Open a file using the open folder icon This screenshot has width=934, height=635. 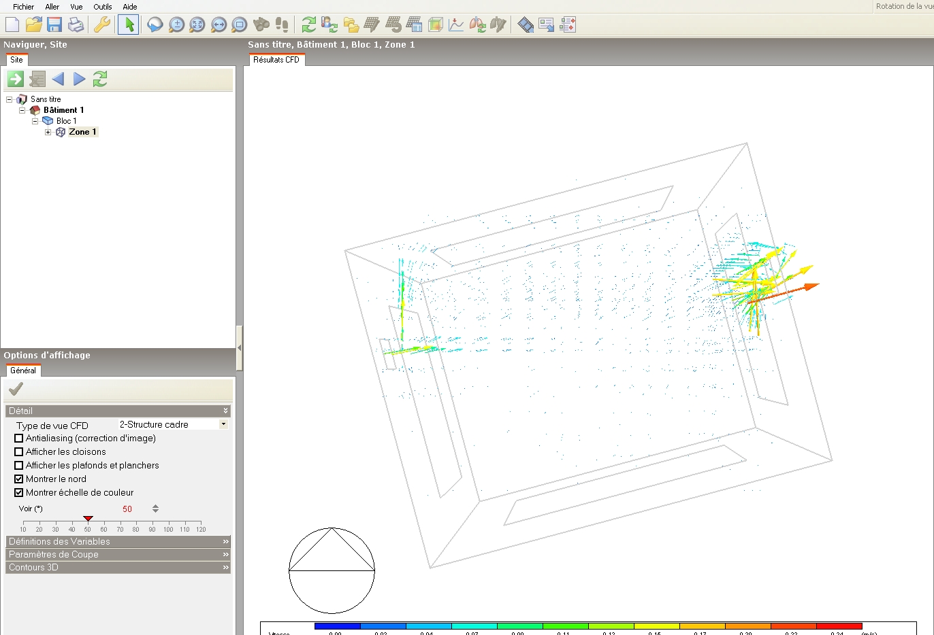[33, 24]
